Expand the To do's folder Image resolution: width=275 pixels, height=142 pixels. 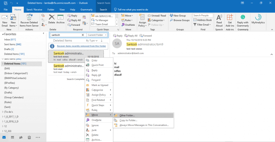pos(3,112)
